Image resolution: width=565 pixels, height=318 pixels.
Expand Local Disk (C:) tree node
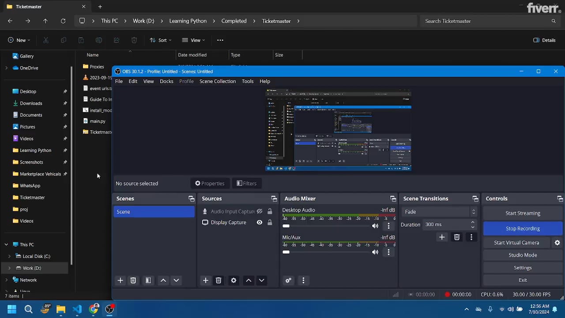tap(9, 256)
